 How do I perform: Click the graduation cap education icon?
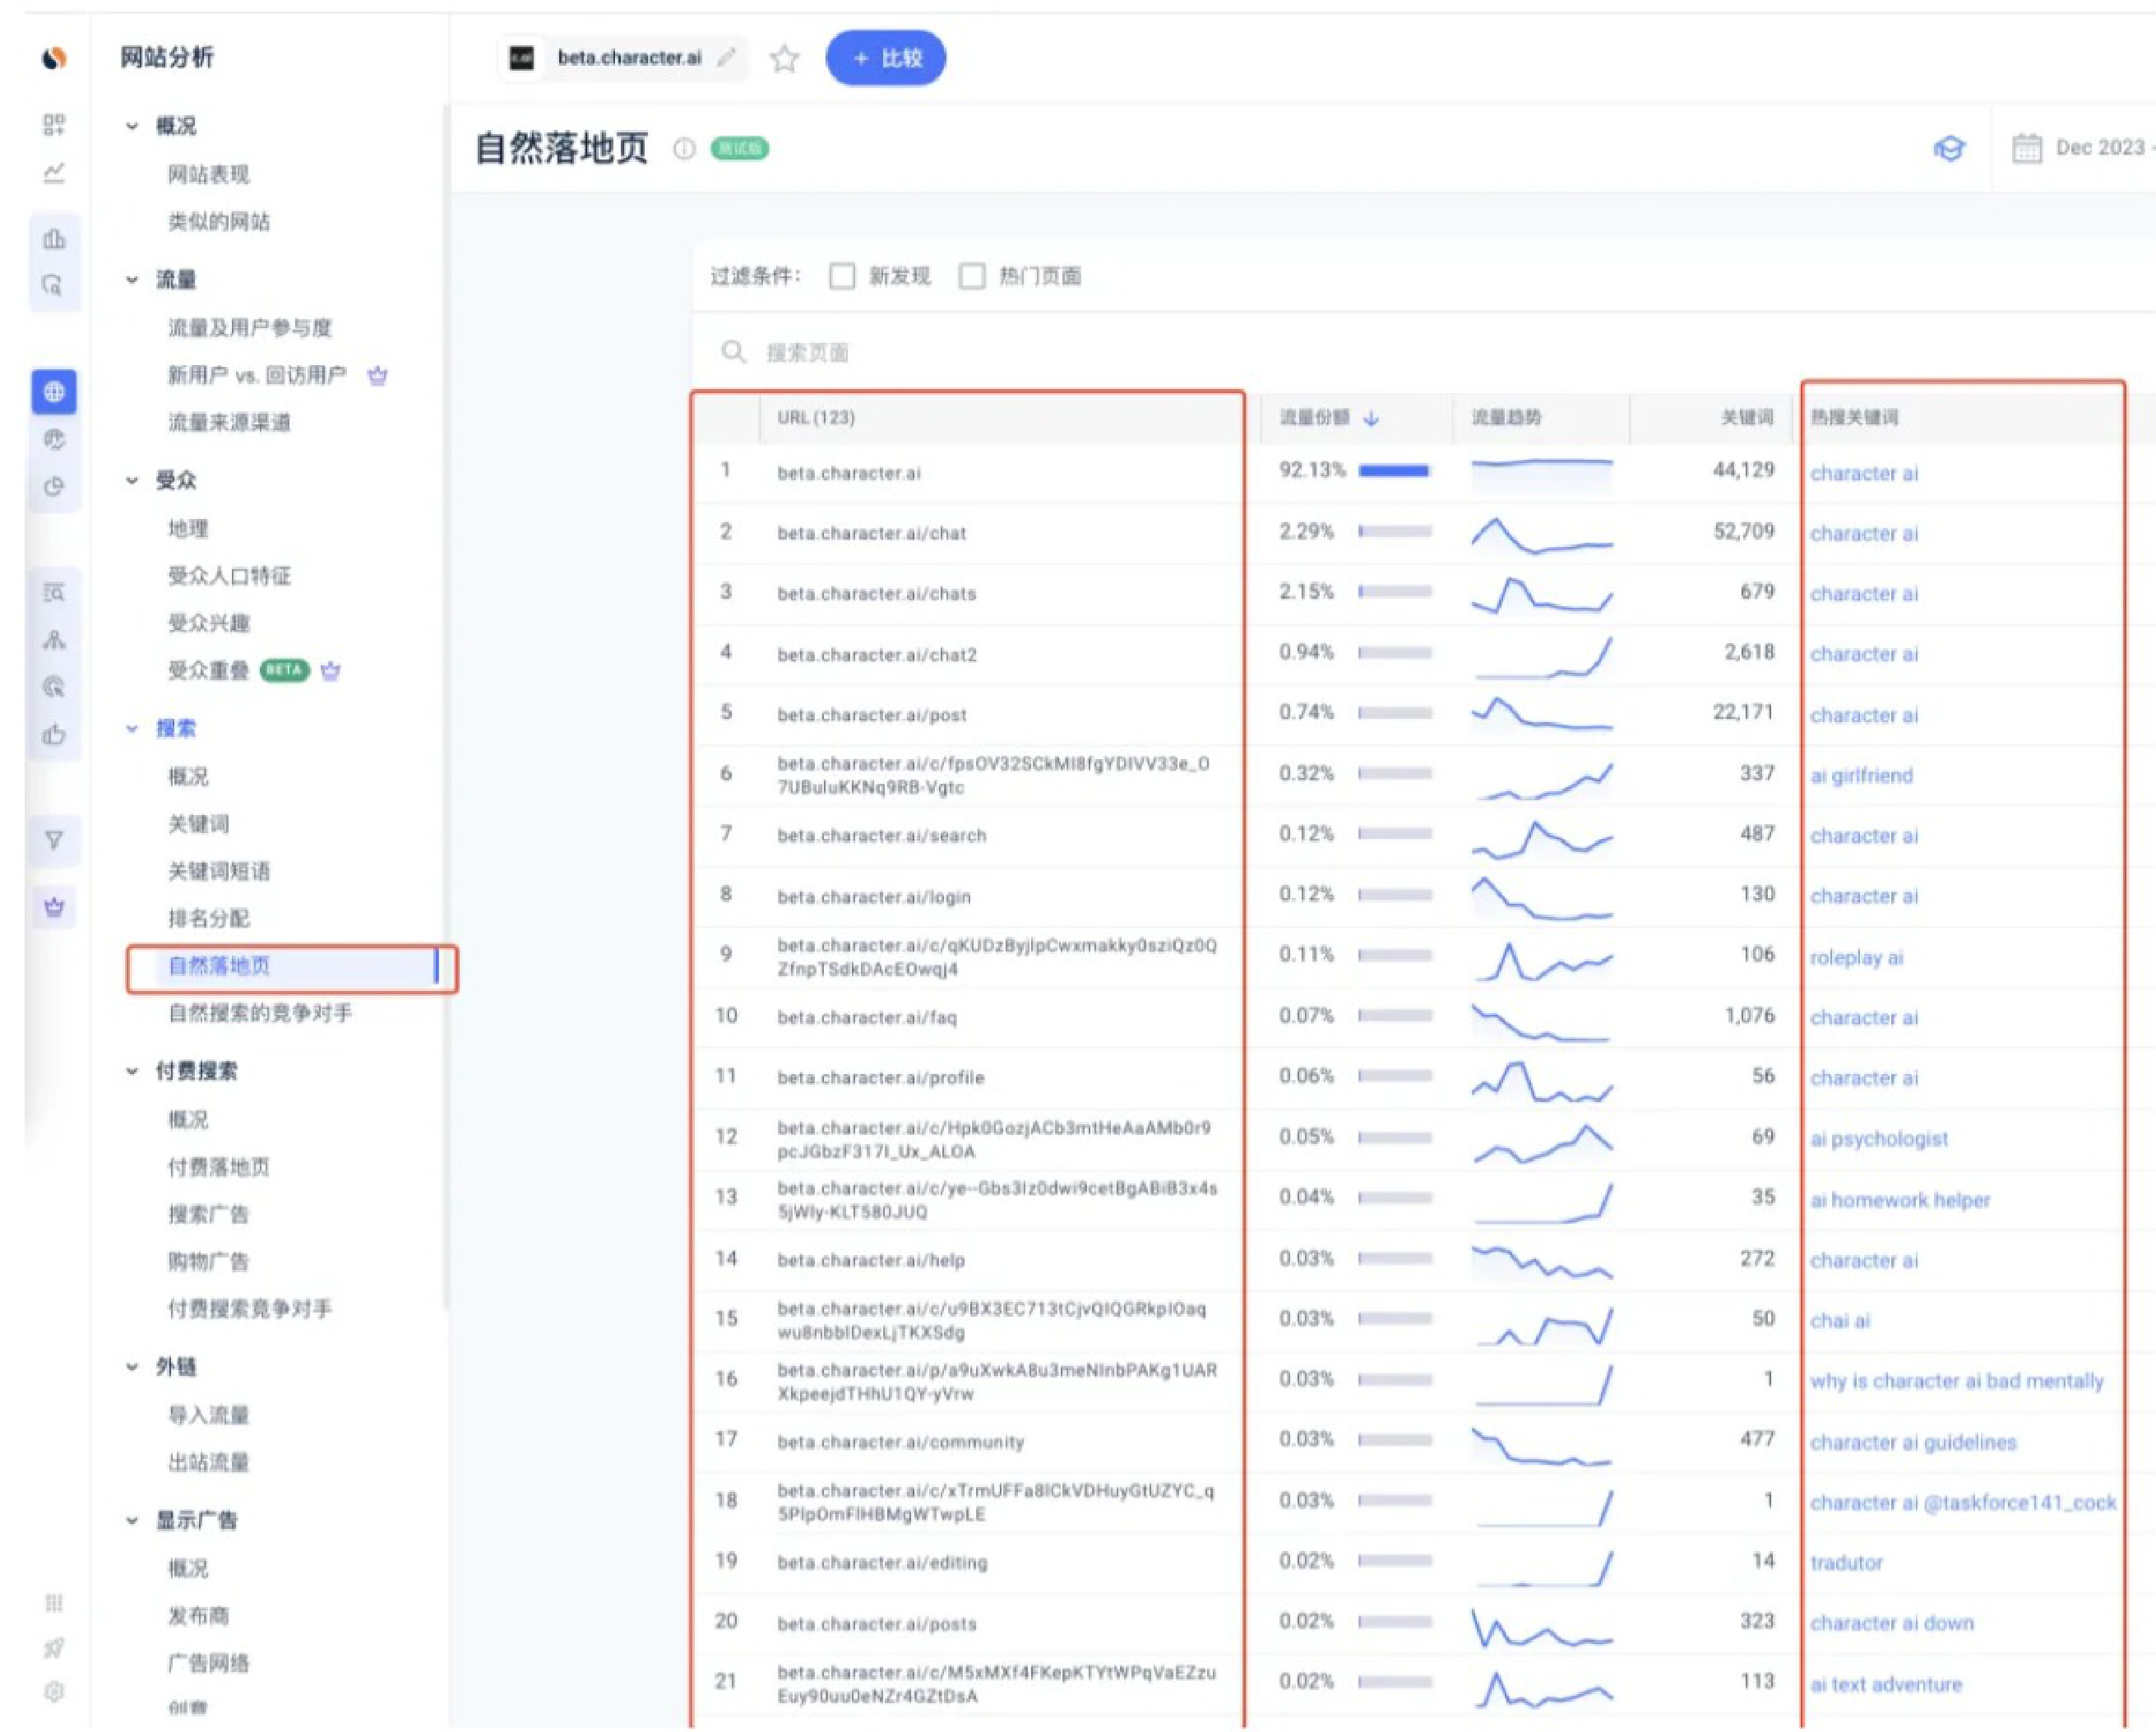pyautogui.click(x=1948, y=149)
